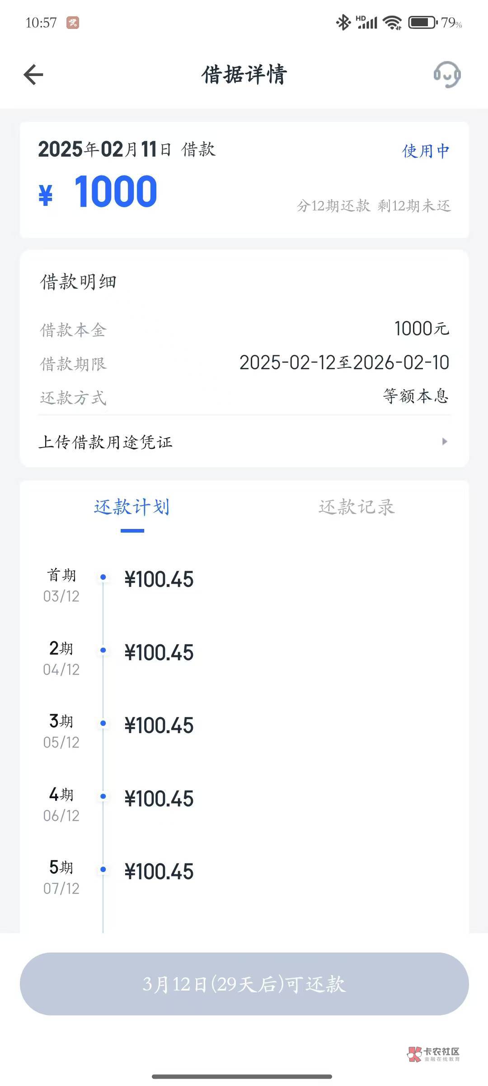Select the 首期 03/12 timeline dot
Image resolution: width=488 pixels, height=1086 pixels.
(x=103, y=577)
